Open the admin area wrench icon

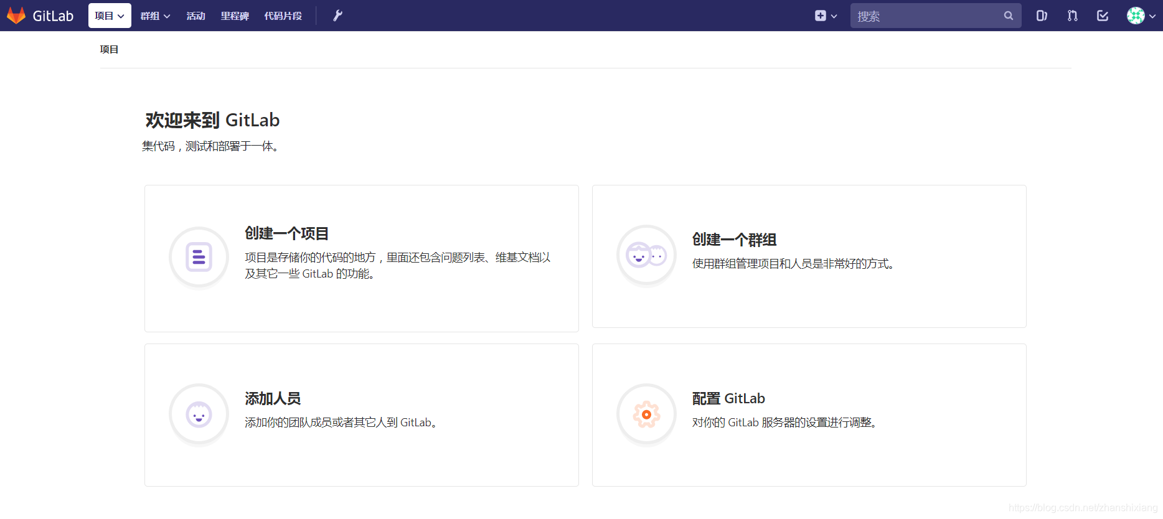point(337,16)
